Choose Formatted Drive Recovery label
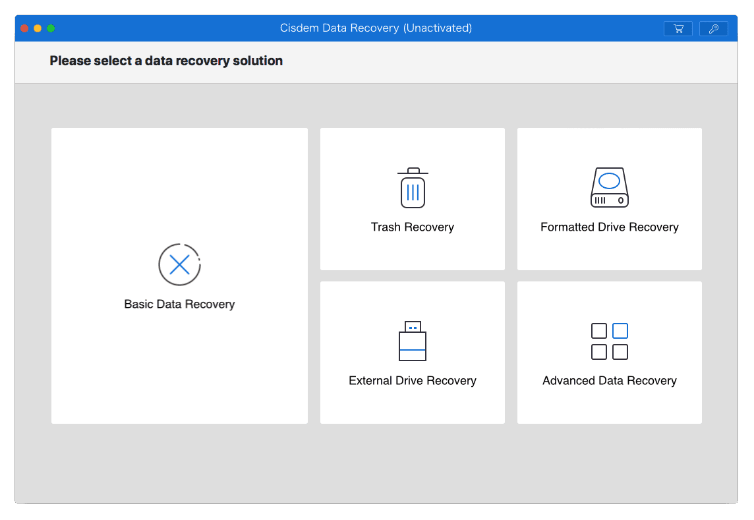The width and height of the screenshot is (754, 520). pos(609,227)
